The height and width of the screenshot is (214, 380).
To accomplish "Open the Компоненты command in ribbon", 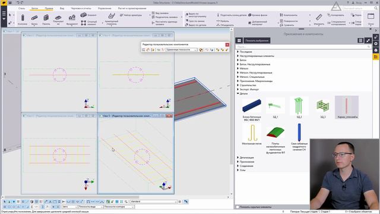I will tap(289, 15).
